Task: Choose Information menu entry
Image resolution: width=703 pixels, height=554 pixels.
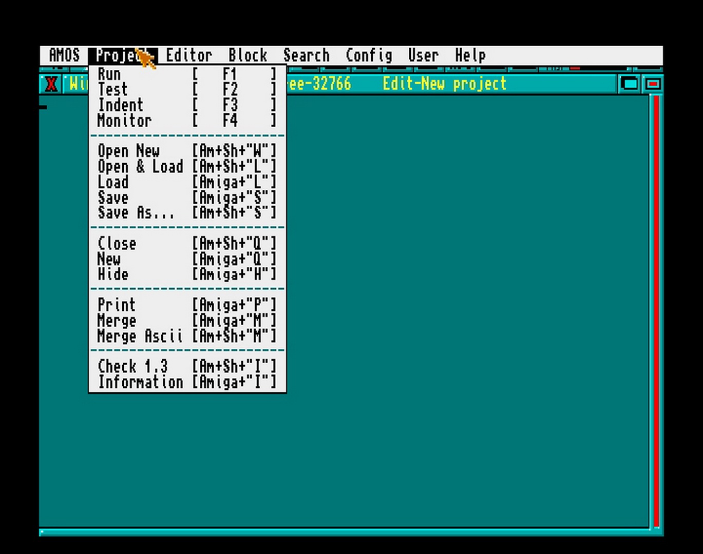Action: coord(187,382)
